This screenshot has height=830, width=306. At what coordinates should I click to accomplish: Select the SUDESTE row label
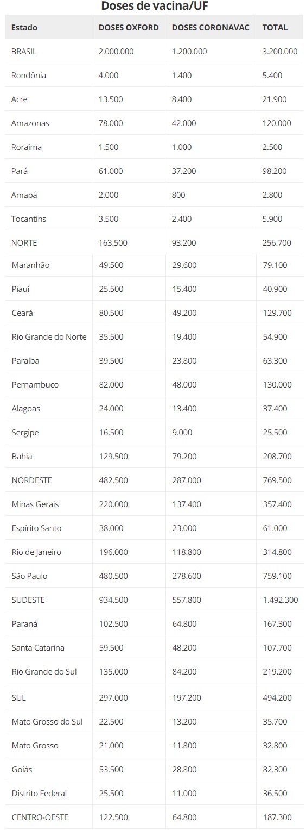pos(28,600)
